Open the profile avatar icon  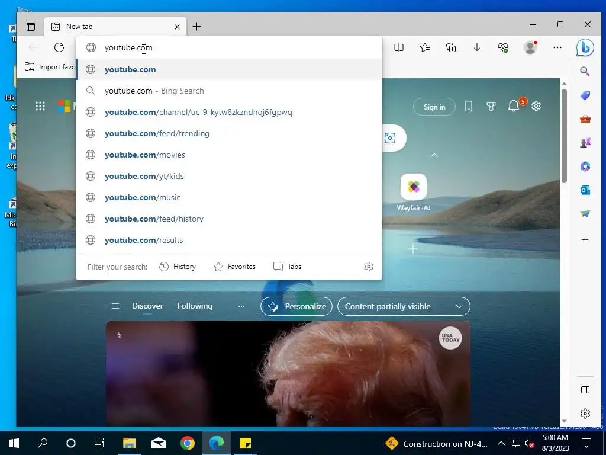point(530,47)
